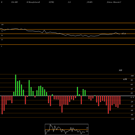Click the RSI axis label "30"
Viewport: 135px width, 135px height.
(2, 40)
